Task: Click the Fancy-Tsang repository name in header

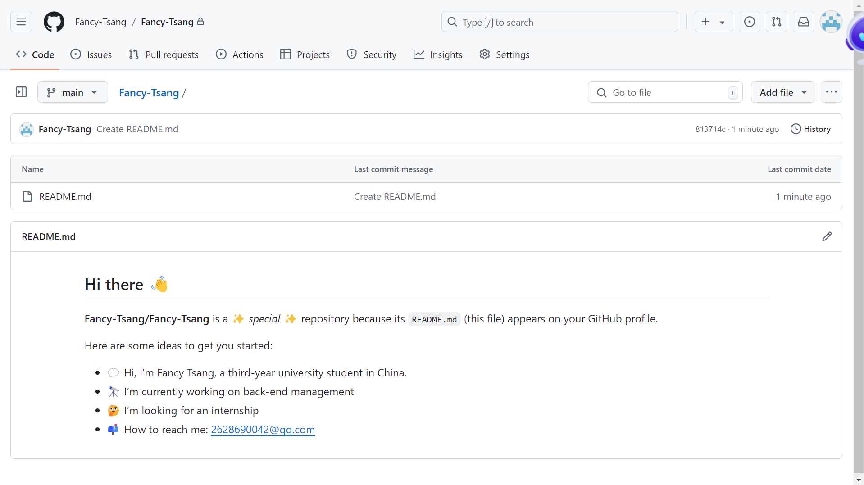Action: coord(167,22)
